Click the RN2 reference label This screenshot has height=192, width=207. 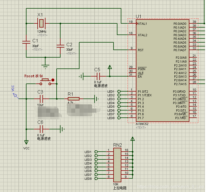coord(117,145)
